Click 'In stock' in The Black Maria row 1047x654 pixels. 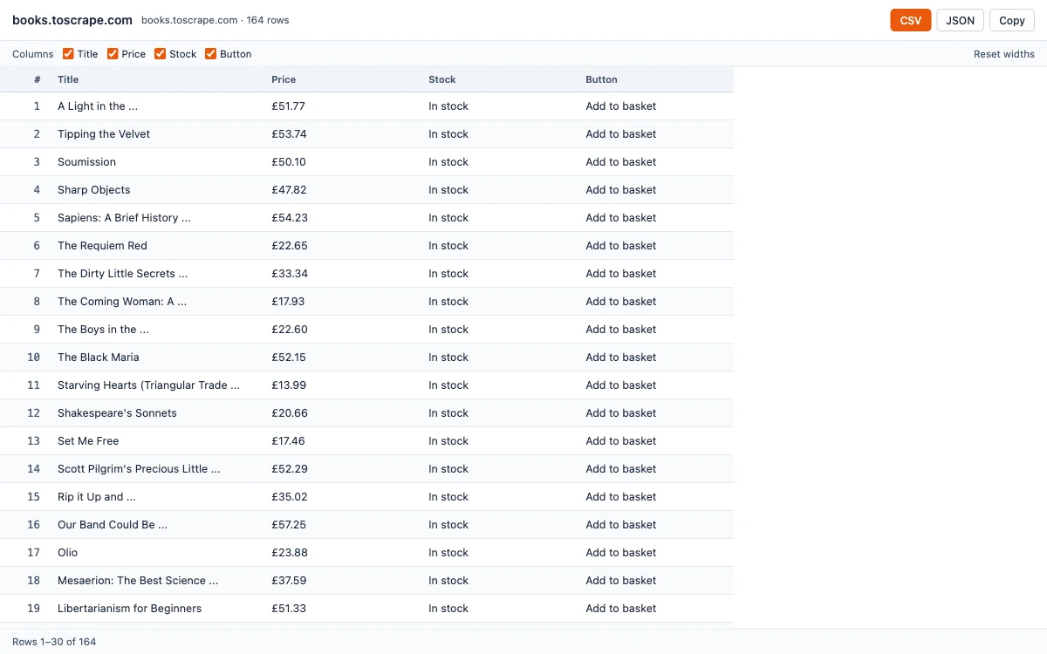448,358
